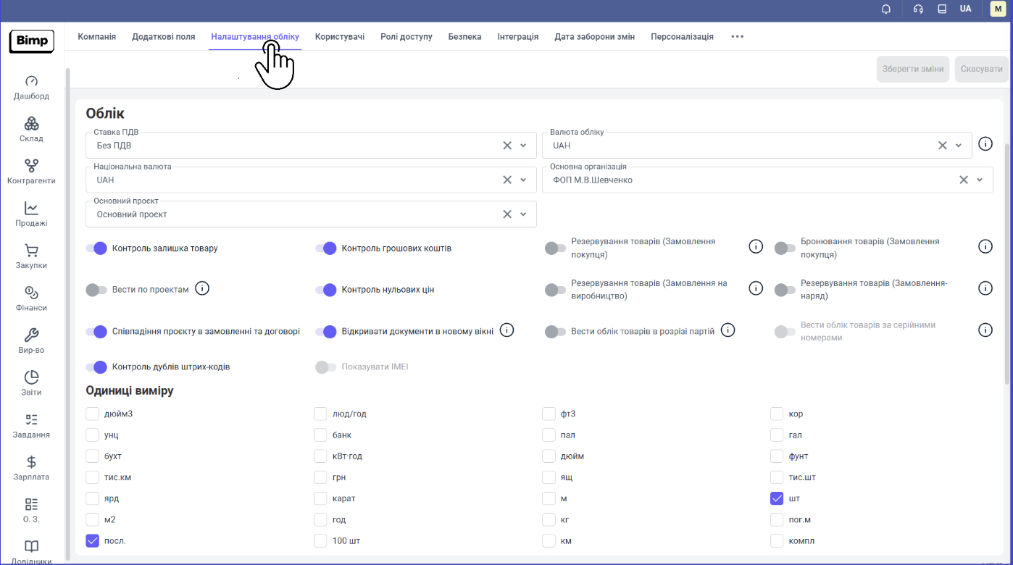
Task: Expand the Основний проєкт dropdown arrow
Action: point(523,214)
